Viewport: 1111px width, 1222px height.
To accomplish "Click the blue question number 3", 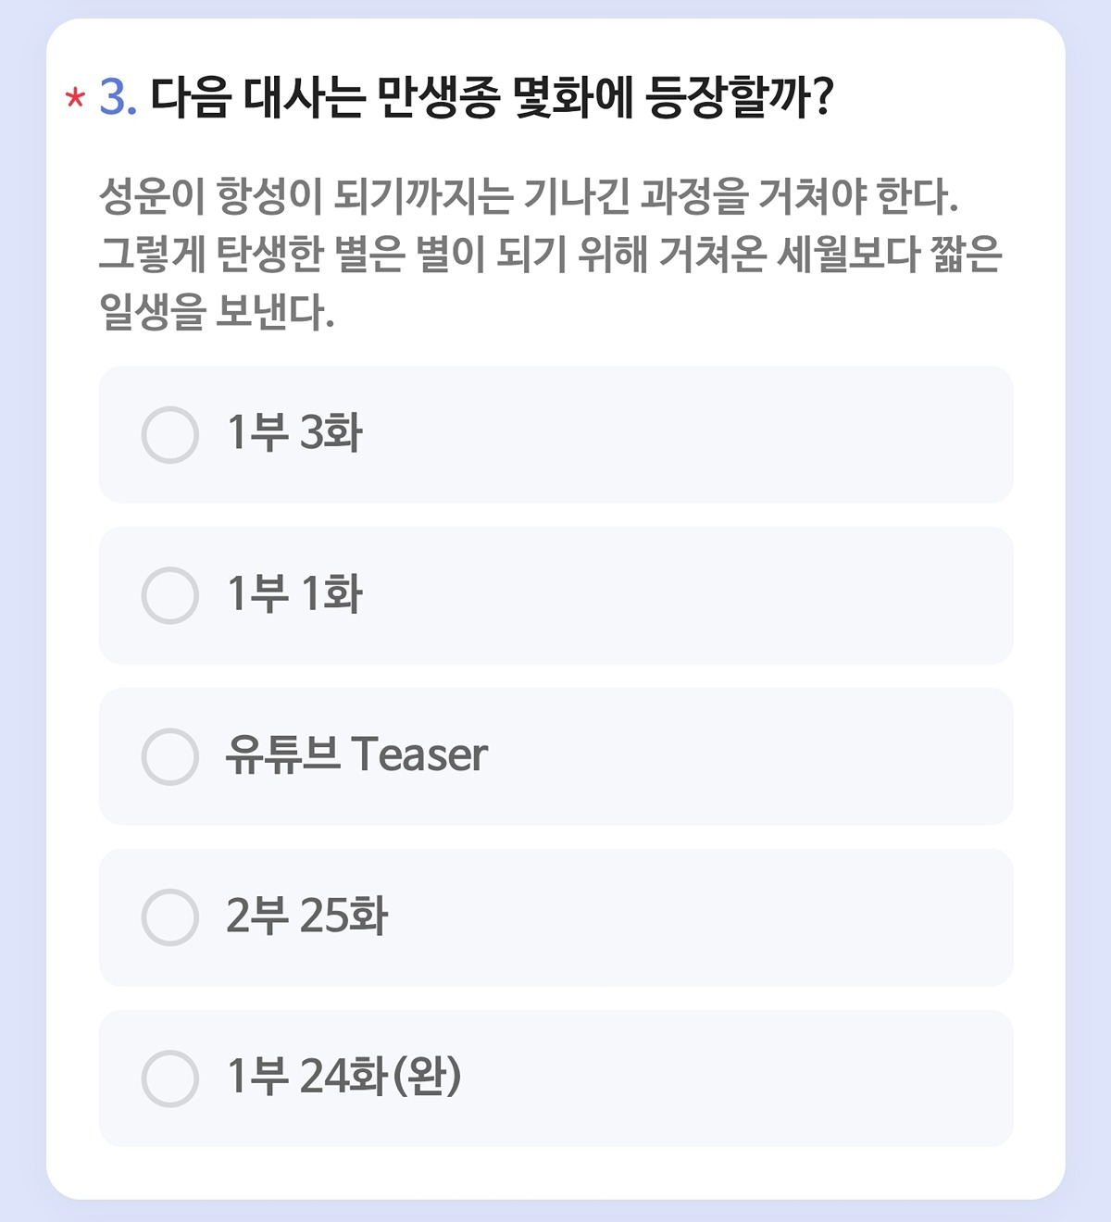I will (x=118, y=96).
